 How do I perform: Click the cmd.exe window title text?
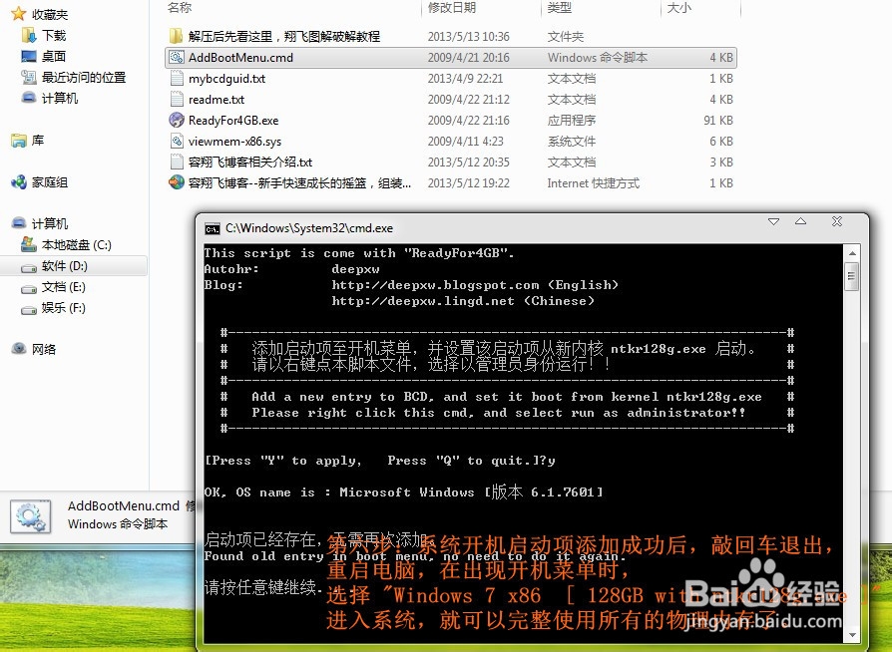point(309,228)
